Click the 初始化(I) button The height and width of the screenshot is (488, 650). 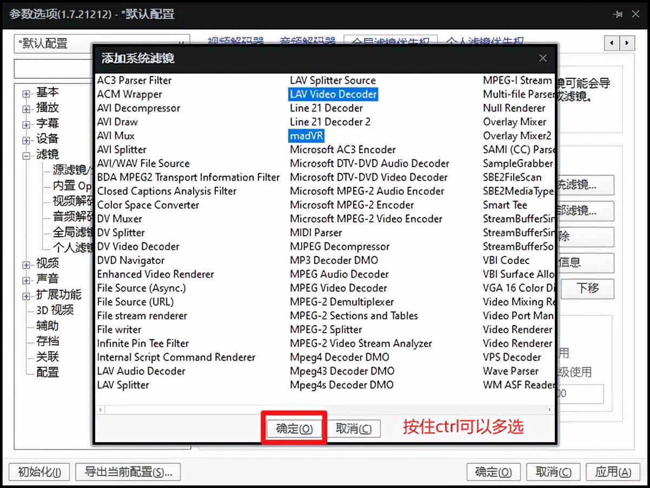[39, 472]
